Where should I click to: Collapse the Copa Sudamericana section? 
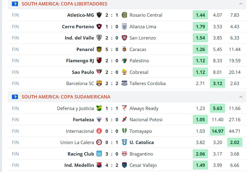click(x=241, y=97)
